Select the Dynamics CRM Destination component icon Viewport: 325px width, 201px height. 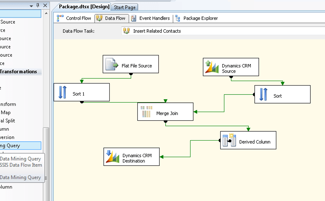[x=113, y=157]
